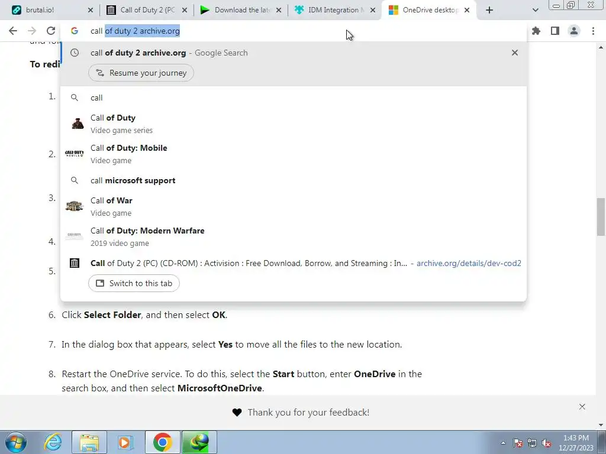Open the Chrome three-dot menu

[x=593, y=31]
